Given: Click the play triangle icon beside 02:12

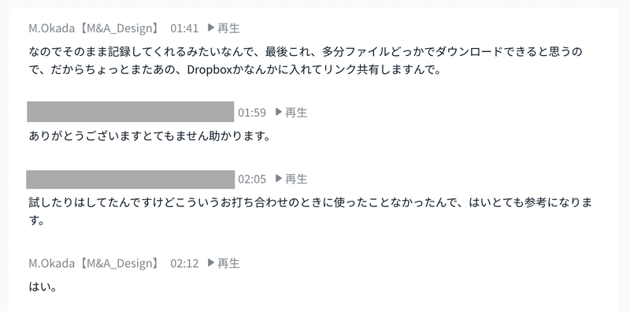Looking at the screenshot, I should click(x=211, y=263).
